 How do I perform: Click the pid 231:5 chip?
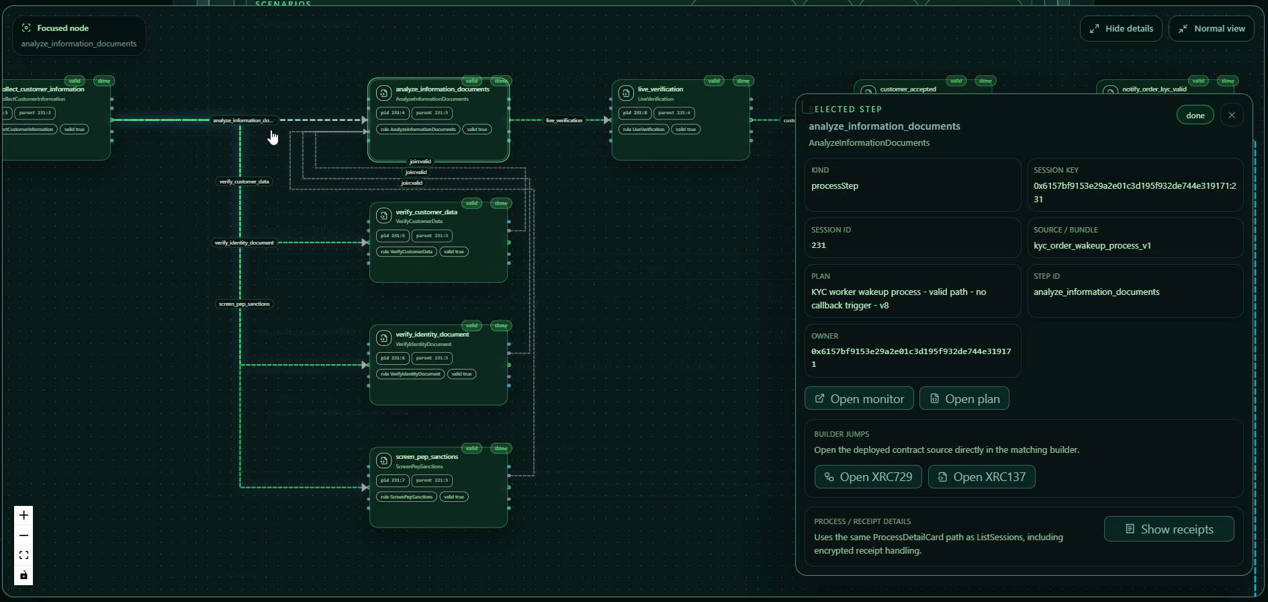[392, 236]
